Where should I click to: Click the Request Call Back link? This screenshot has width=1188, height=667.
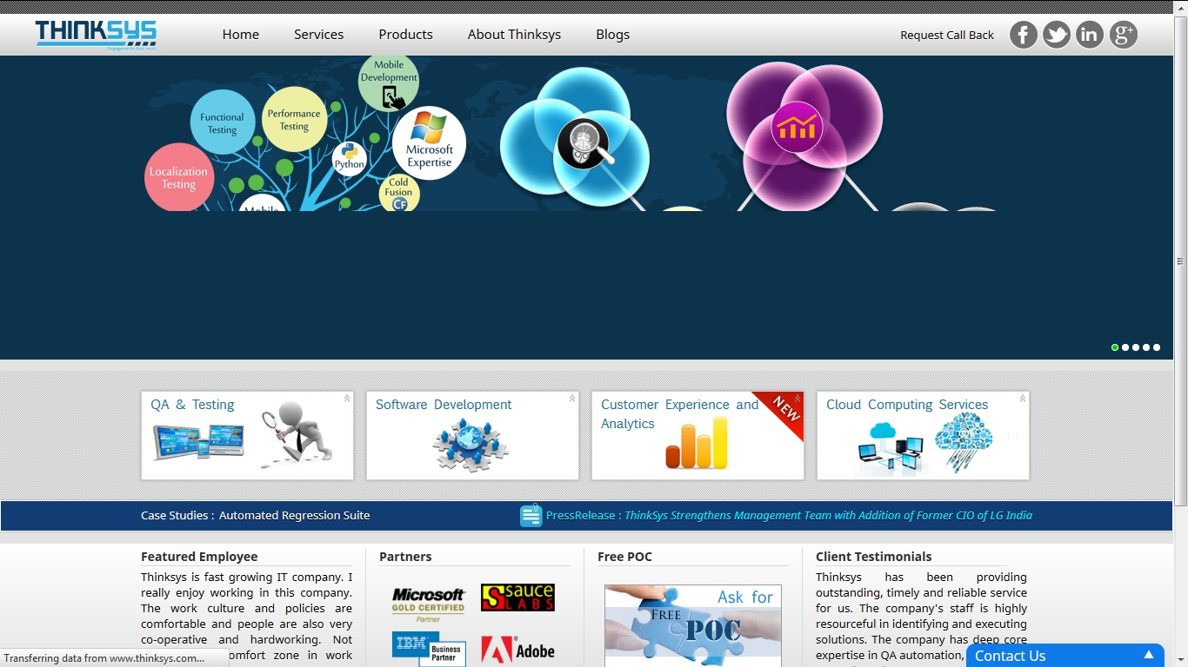tap(947, 35)
